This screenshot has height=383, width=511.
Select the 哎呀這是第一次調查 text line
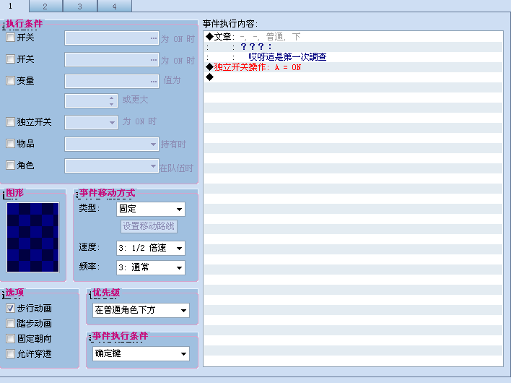[x=353, y=57]
